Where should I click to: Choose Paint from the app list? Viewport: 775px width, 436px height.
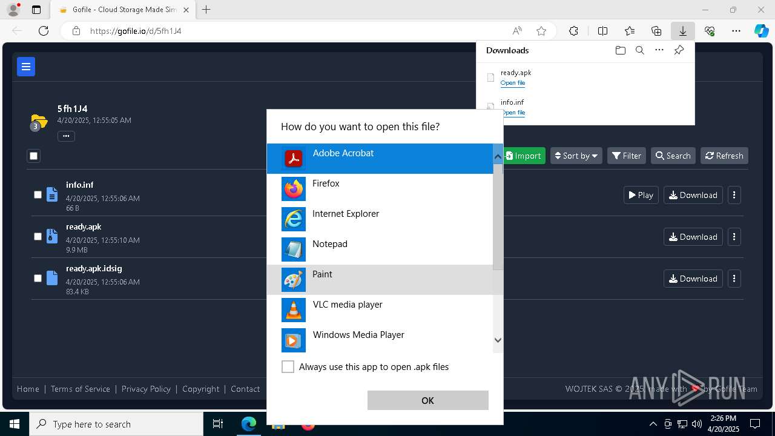click(x=380, y=280)
